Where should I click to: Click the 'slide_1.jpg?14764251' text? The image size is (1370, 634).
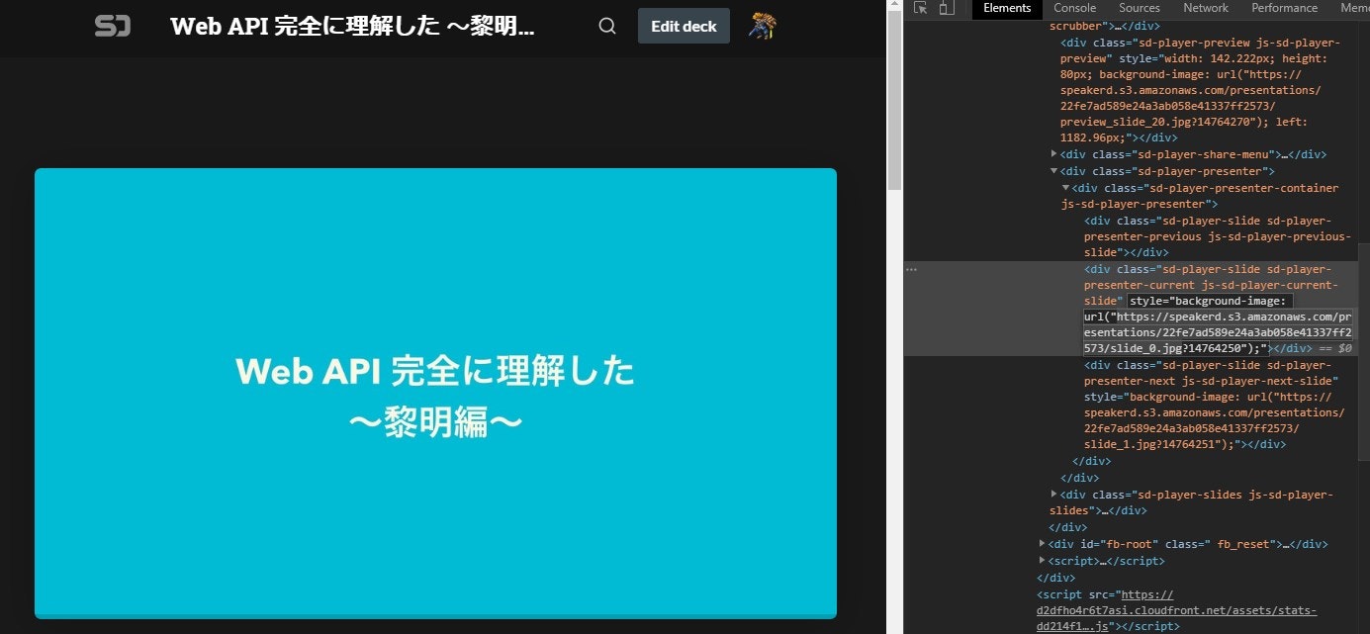pos(1151,444)
